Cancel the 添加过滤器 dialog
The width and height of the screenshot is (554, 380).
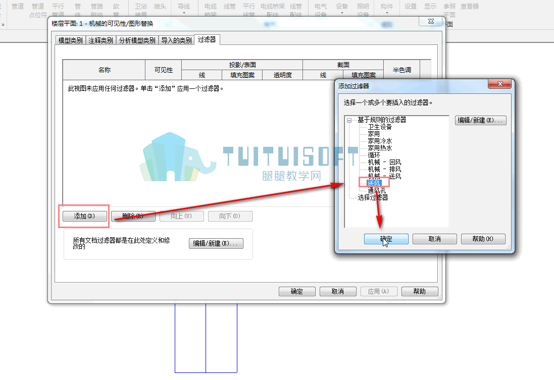tap(435, 239)
